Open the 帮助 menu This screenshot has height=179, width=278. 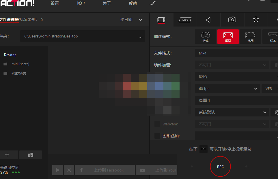click(133, 3)
